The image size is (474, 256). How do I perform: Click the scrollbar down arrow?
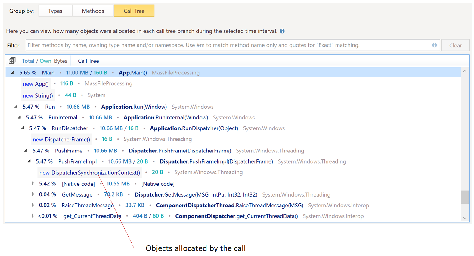465,218
